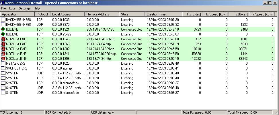
Task: Click the SYSTEM icon in the TCP 213.64.112.221 row
Action: (3, 78)
